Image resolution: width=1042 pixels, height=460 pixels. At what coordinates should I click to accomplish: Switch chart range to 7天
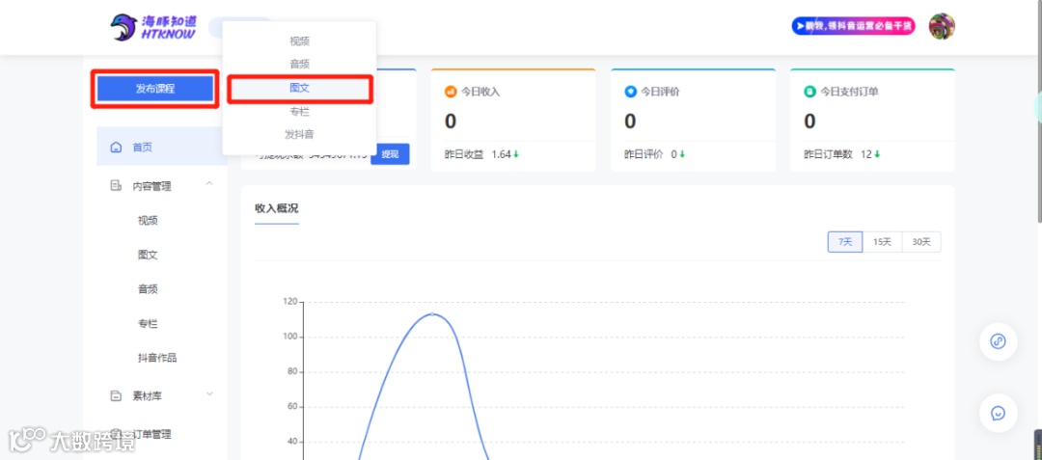(845, 242)
